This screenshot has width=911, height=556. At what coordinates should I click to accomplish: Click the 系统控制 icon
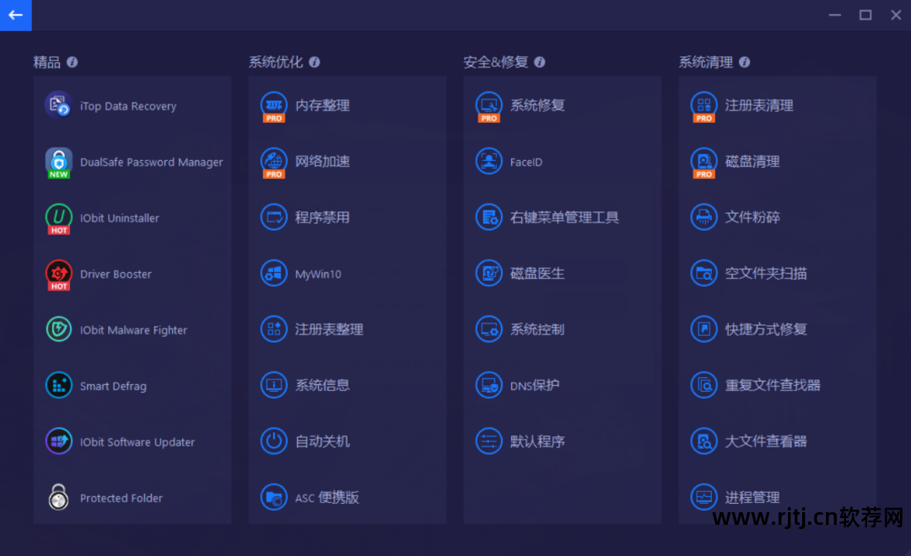coord(488,329)
